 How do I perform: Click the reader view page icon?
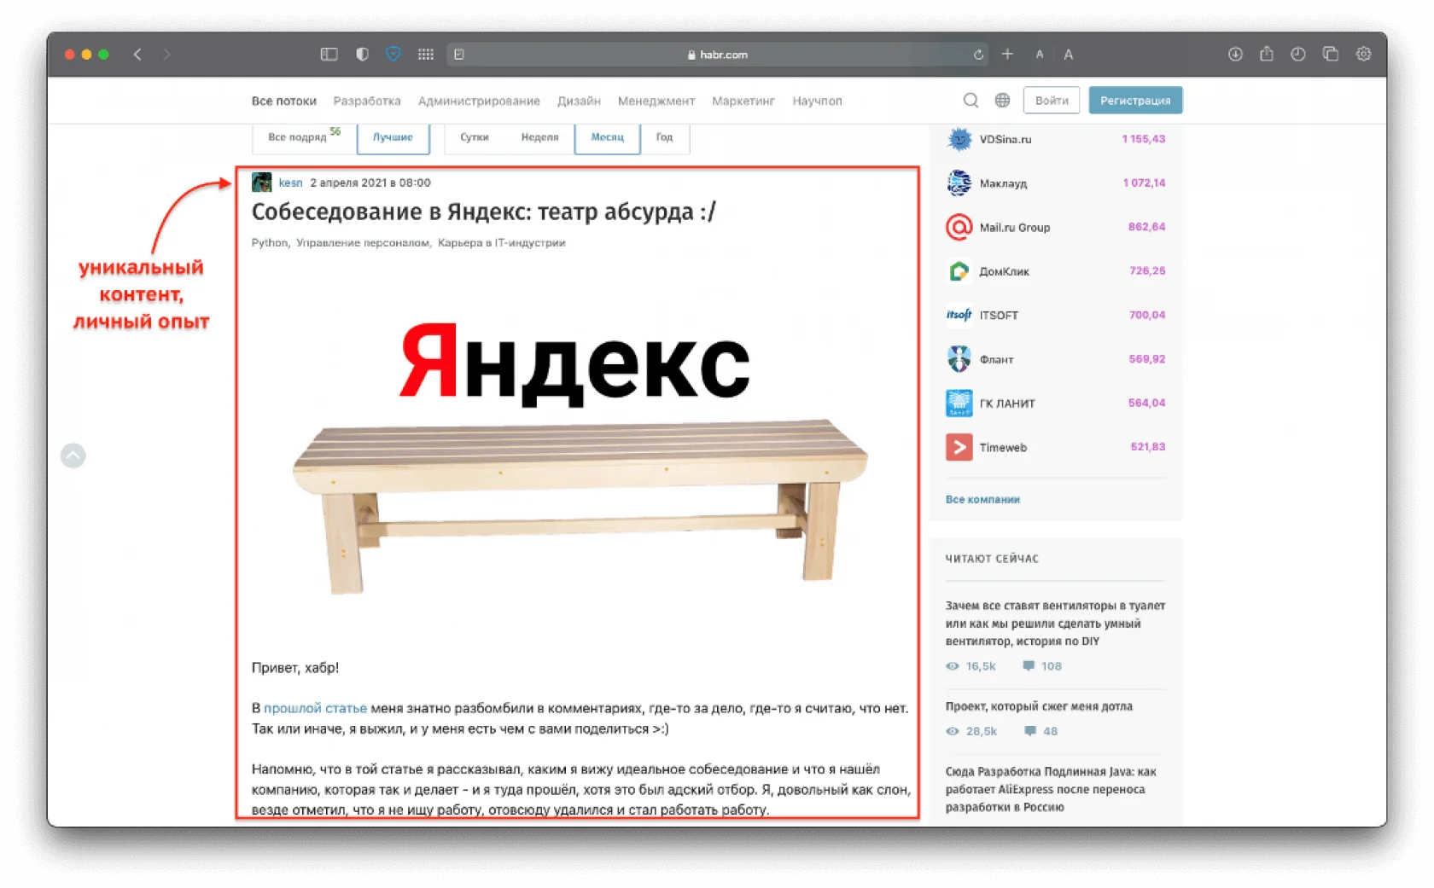(459, 55)
